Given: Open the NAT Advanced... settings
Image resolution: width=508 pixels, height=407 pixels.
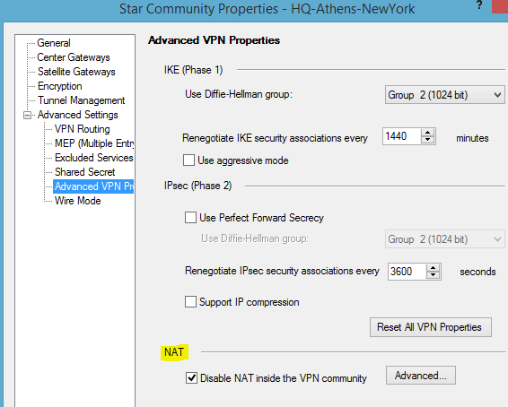Looking at the screenshot, I should (x=421, y=376).
